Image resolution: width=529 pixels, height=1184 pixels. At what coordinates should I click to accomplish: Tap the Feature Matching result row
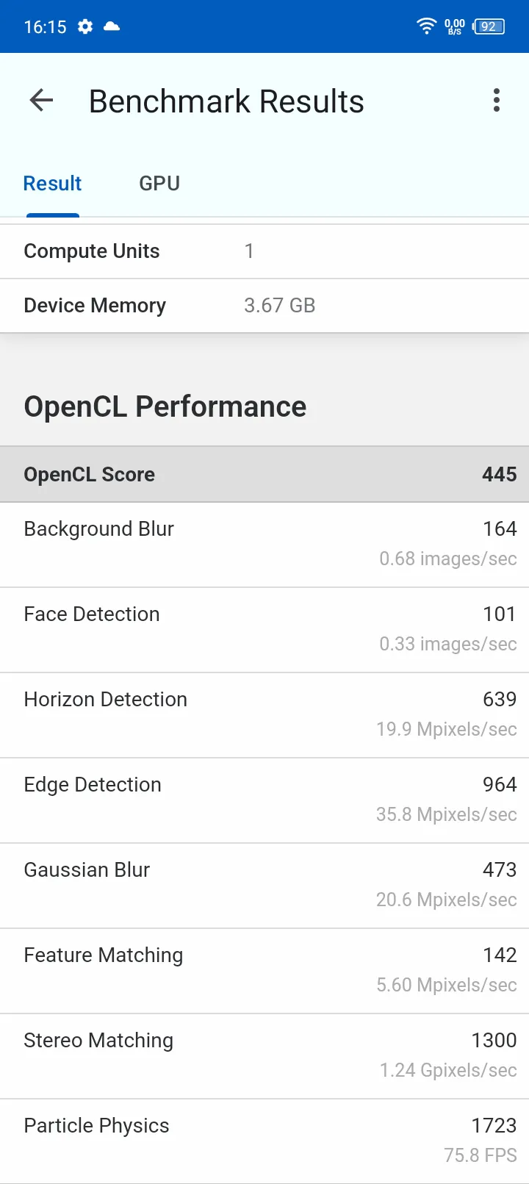point(264,971)
